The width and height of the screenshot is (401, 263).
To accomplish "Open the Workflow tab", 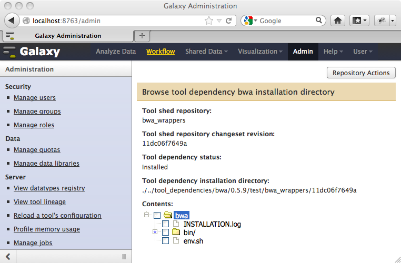I will pyautogui.click(x=161, y=52).
